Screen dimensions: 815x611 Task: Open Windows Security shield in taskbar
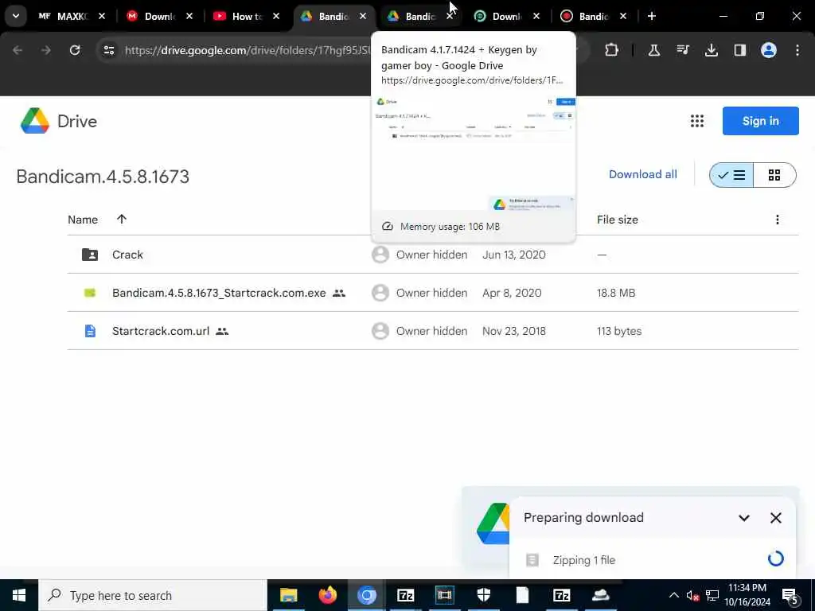point(484,595)
